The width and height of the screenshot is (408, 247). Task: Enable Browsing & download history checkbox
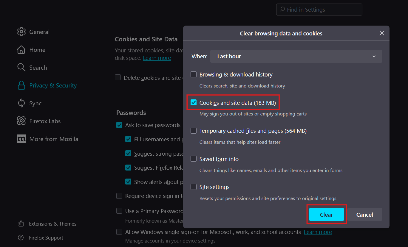[x=194, y=74]
